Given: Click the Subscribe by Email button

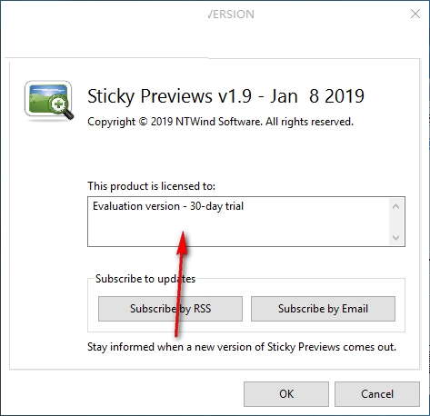Looking at the screenshot, I should (323, 309).
